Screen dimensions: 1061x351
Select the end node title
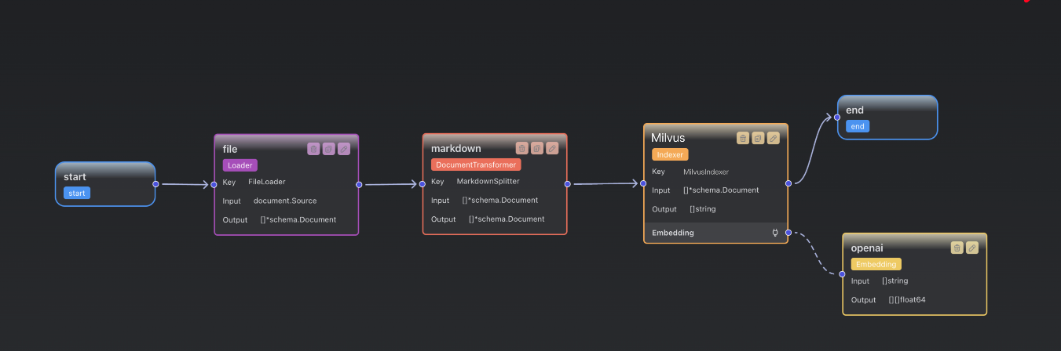tap(855, 110)
